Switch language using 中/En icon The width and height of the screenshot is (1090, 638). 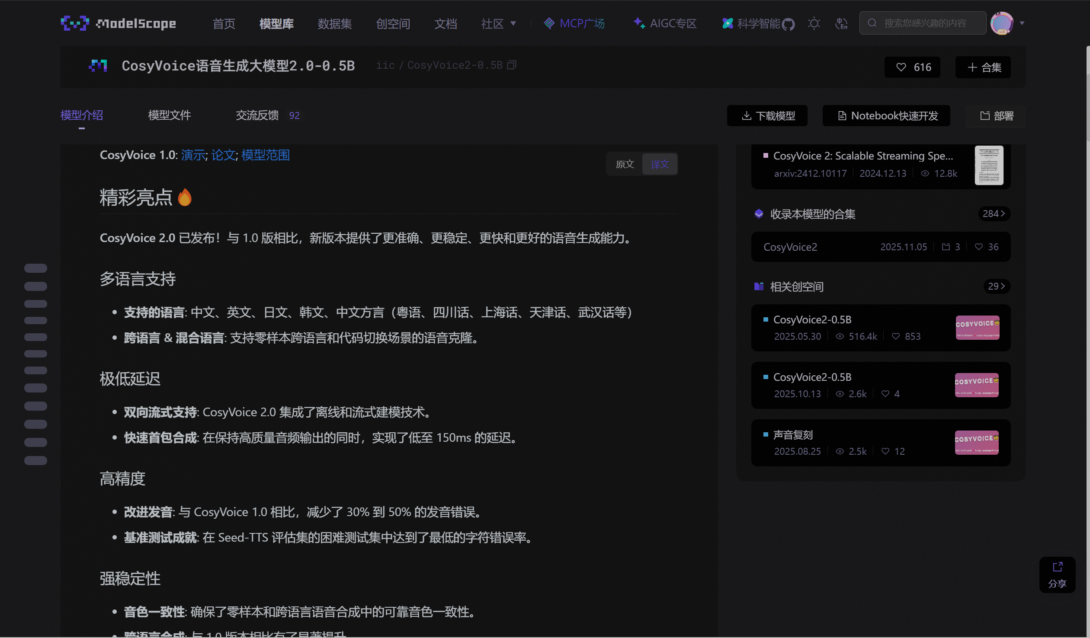(x=842, y=23)
